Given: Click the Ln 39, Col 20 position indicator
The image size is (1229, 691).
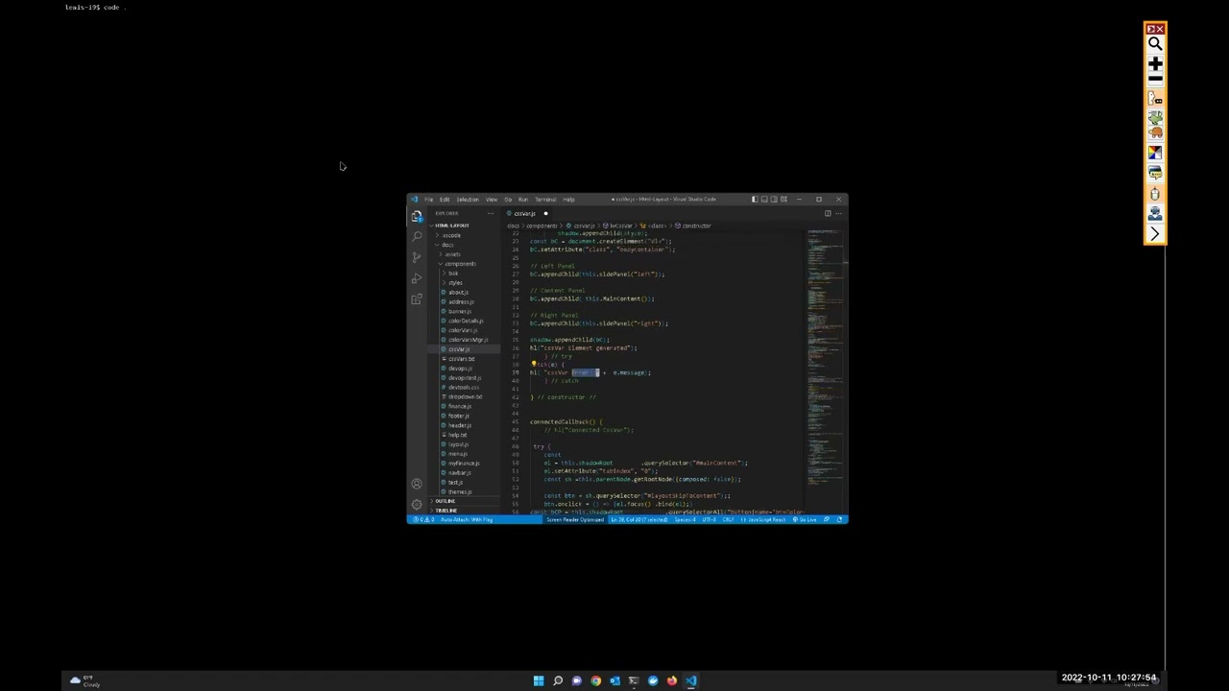Looking at the screenshot, I should pos(639,520).
